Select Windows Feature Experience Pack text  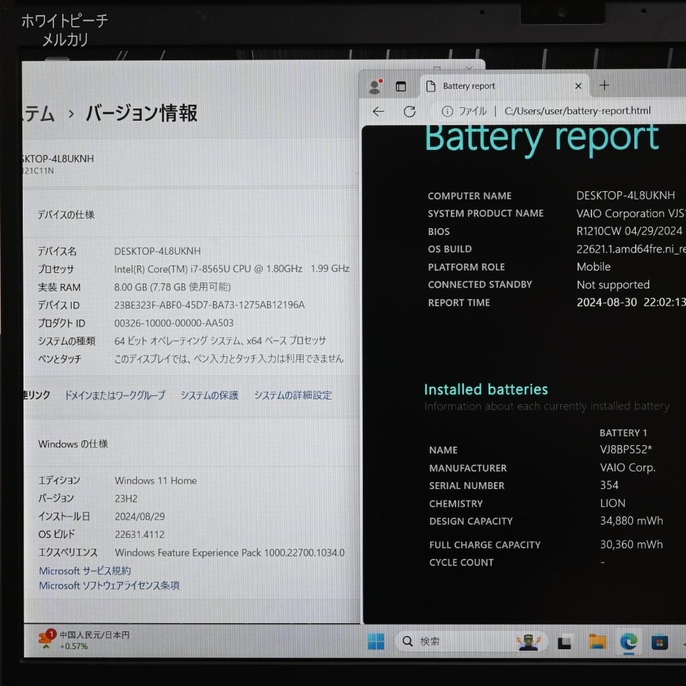coord(230,553)
